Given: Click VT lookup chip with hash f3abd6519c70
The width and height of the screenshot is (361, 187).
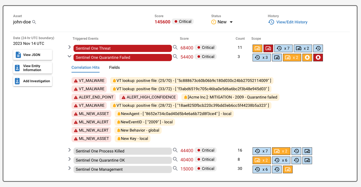Looking at the screenshot, I should click(191, 89).
